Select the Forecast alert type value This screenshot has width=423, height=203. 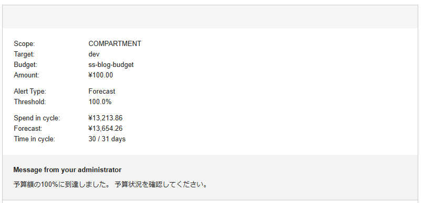102,91
